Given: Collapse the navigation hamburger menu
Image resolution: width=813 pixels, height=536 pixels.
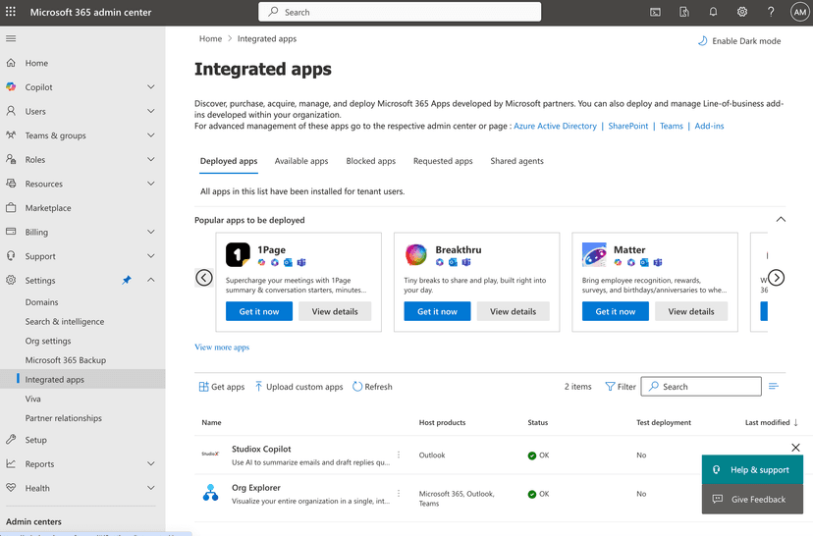Looking at the screenshot, I should click(x=11, y=38).
